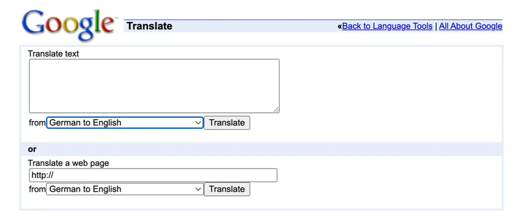This screenshot has height=219, width=526.
Task: Click "from" label beside the text language dropdown
Action: click(37, 123)
